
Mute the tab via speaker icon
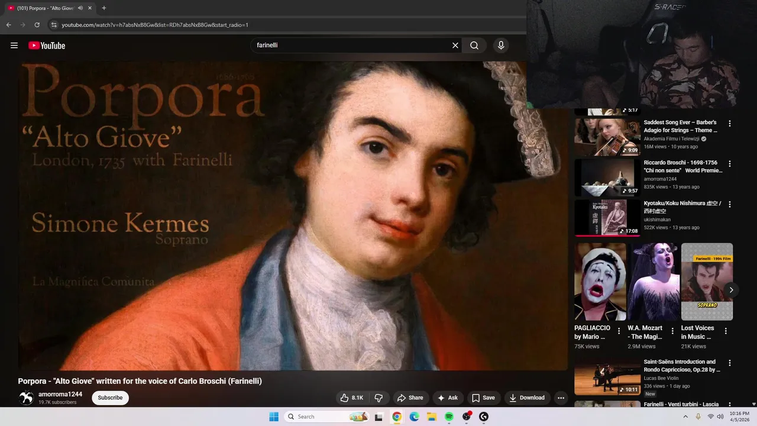(80, 8)
